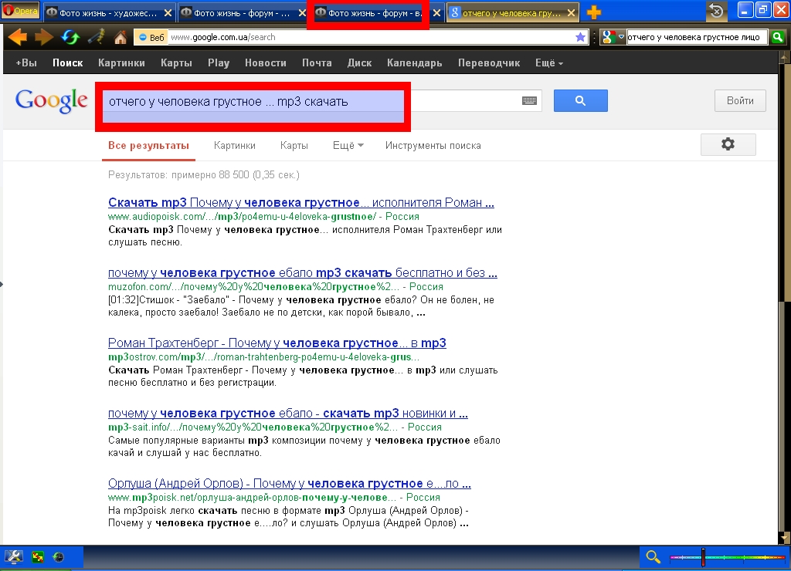
Task: Go to the Home page icon
Action: [121, 37]
